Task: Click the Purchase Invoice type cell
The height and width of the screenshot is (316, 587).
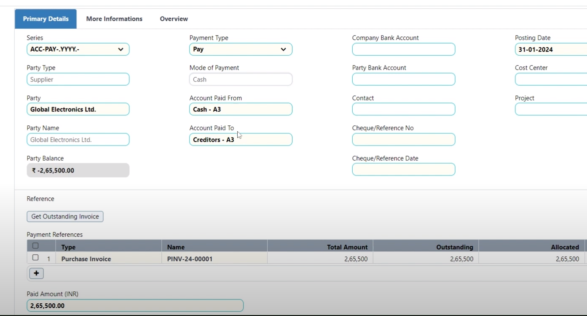Action: (108, 259)
